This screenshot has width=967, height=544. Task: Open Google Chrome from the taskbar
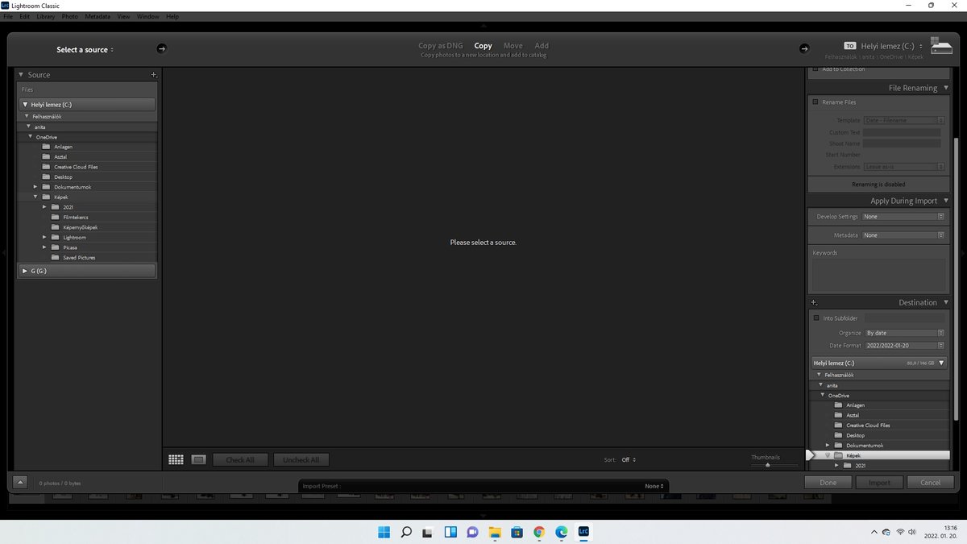pyautogui.click(x=539, y=532)
